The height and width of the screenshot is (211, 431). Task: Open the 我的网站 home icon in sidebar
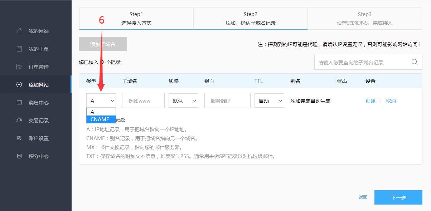pyautogui.click(x=20, y=31)
